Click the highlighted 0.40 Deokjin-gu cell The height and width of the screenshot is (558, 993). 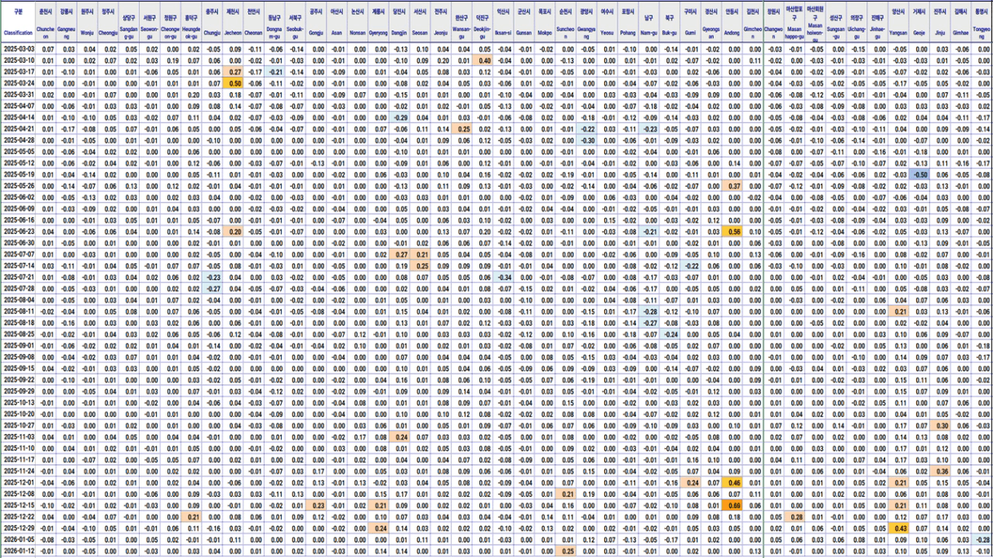(x=484, y=61)
